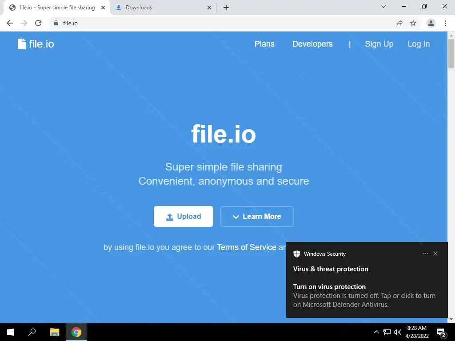Image resolution: width=455 pixels, height=341 pixels.
Task: Click 'Virus & threat protection' heading
Action: pyautogui.click(x=331, y=269)
